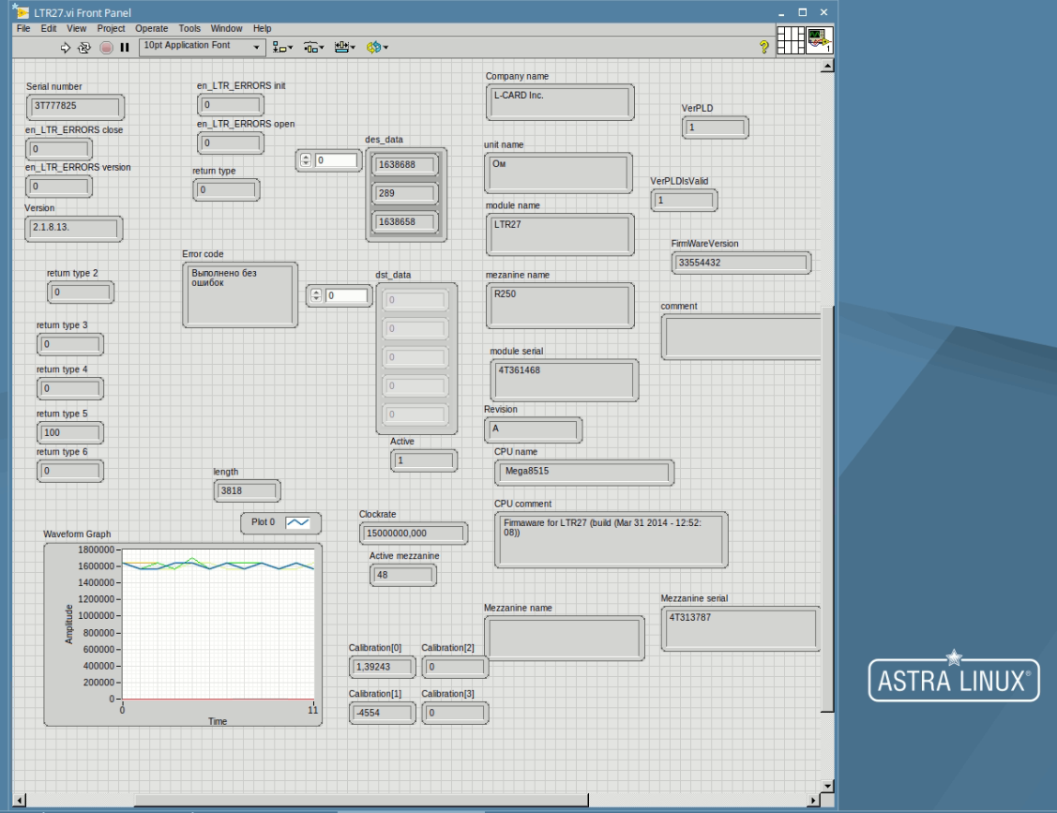
Task: Click the horizontal scrollbar left arrow
Action: (20, 800)
